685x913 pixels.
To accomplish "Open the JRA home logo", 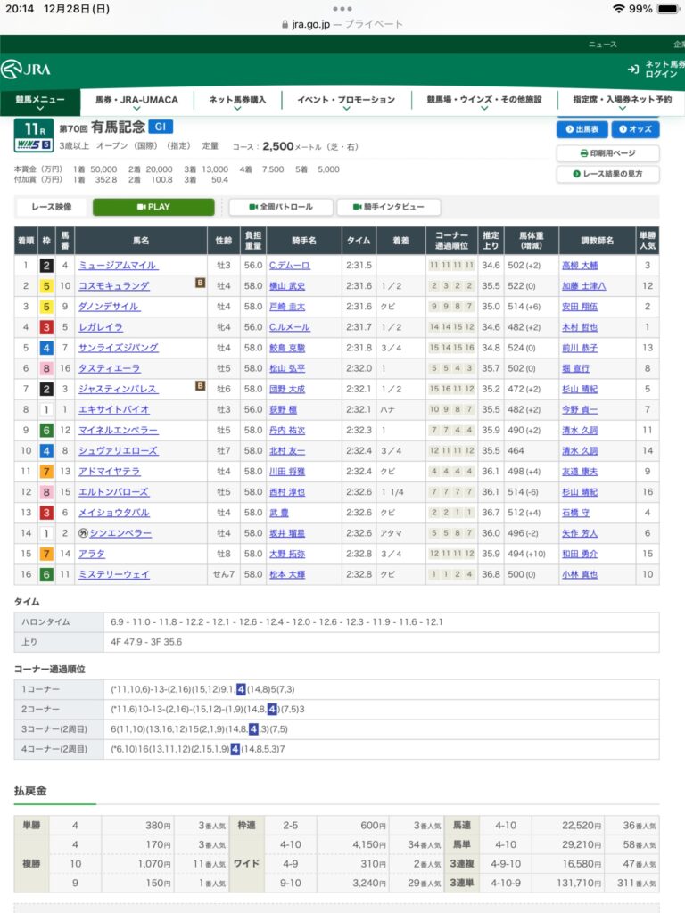I will (26, 70).
